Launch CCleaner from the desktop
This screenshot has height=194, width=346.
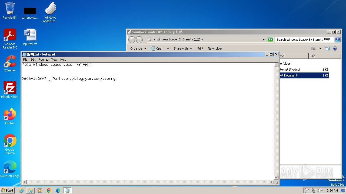tap(10, 64)
